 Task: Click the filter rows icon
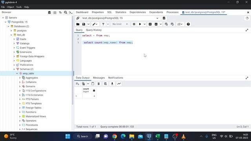tap(103, 24)
